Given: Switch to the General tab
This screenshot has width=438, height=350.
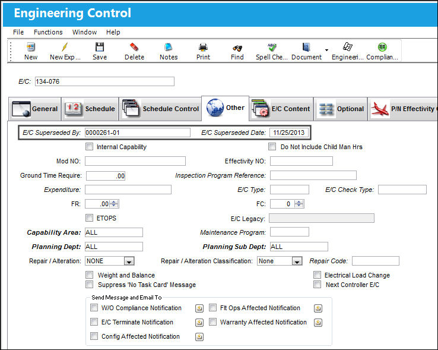Looking at the screenshot, I should click(34, 109).
